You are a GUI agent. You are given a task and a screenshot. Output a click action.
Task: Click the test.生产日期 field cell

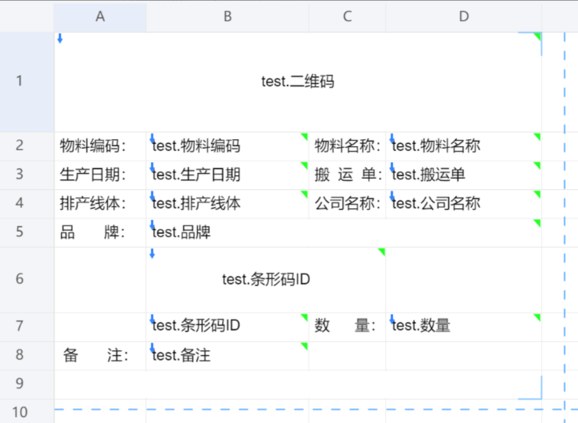coord(227,175)
